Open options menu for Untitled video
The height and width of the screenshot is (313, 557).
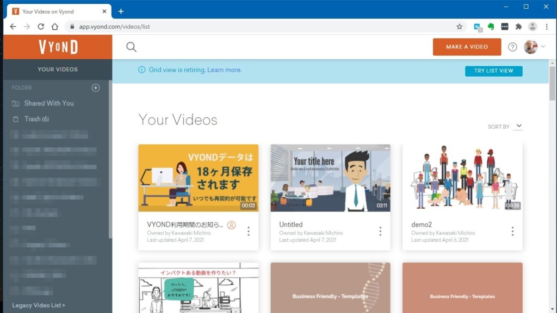point(380,231)
